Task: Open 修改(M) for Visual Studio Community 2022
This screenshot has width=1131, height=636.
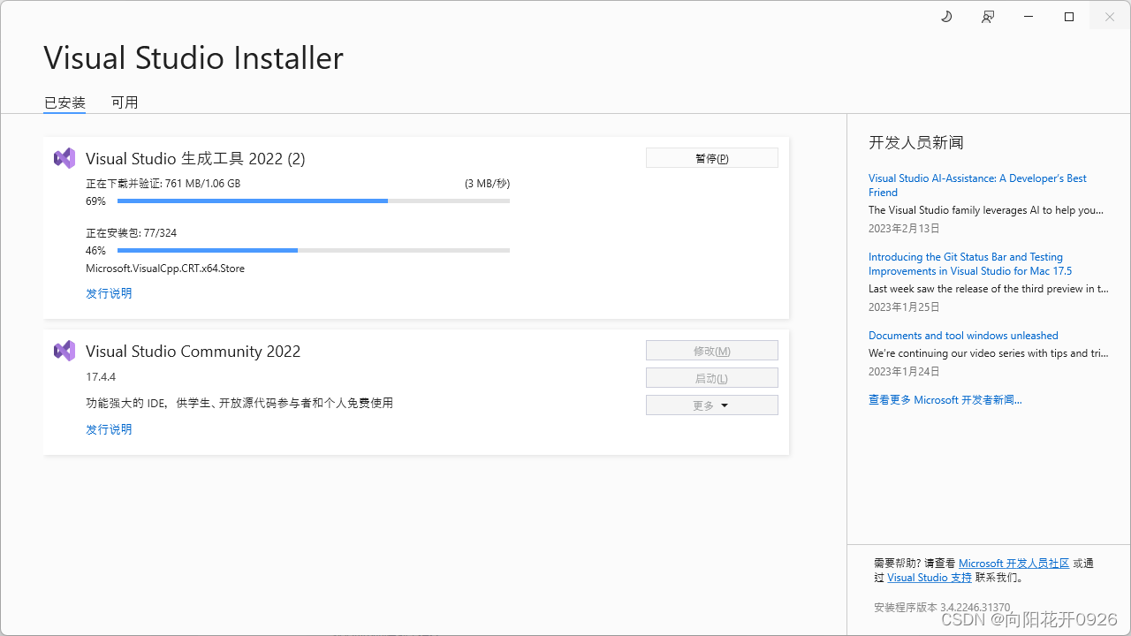Action: 711,350
